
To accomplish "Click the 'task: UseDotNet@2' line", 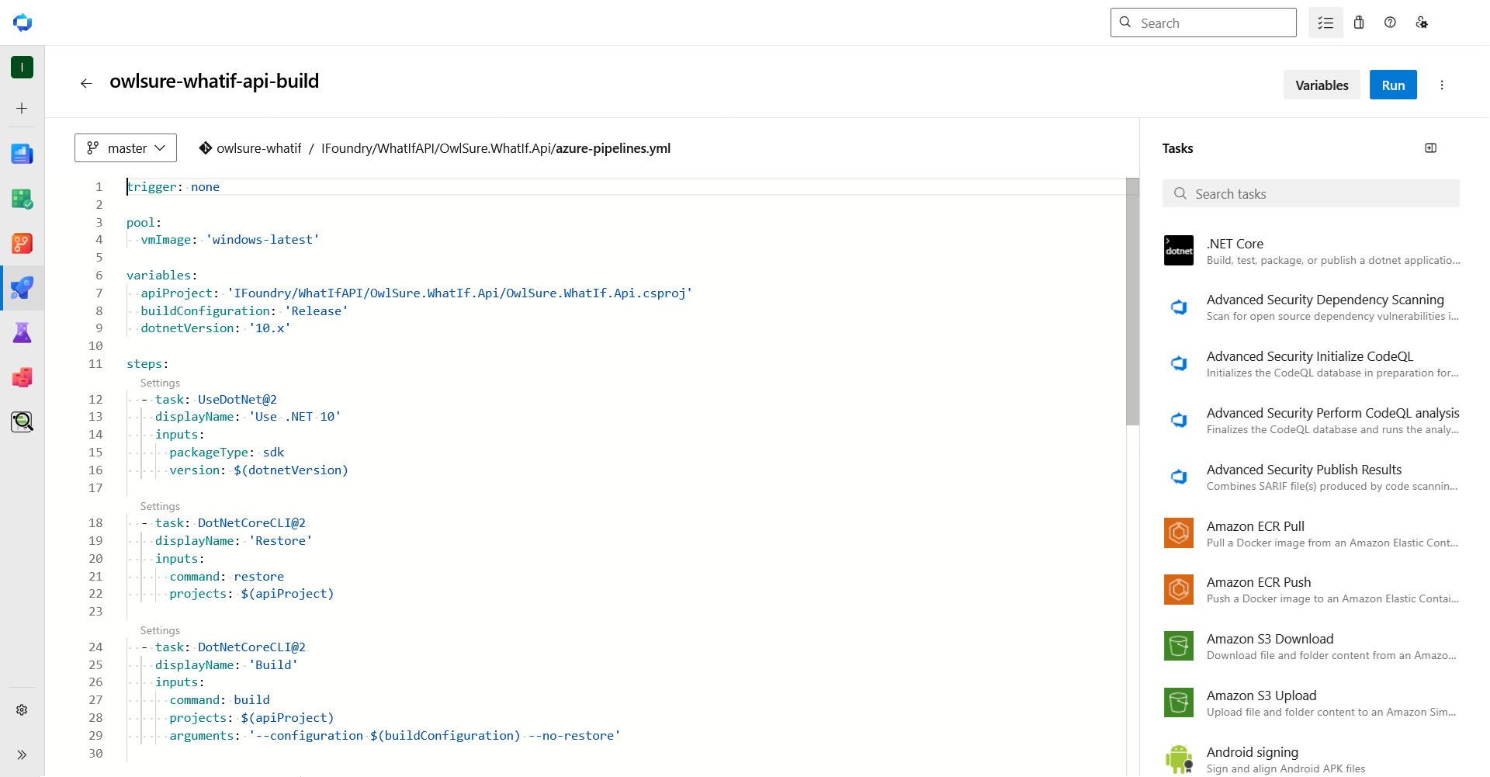I will tap(209, 400).
